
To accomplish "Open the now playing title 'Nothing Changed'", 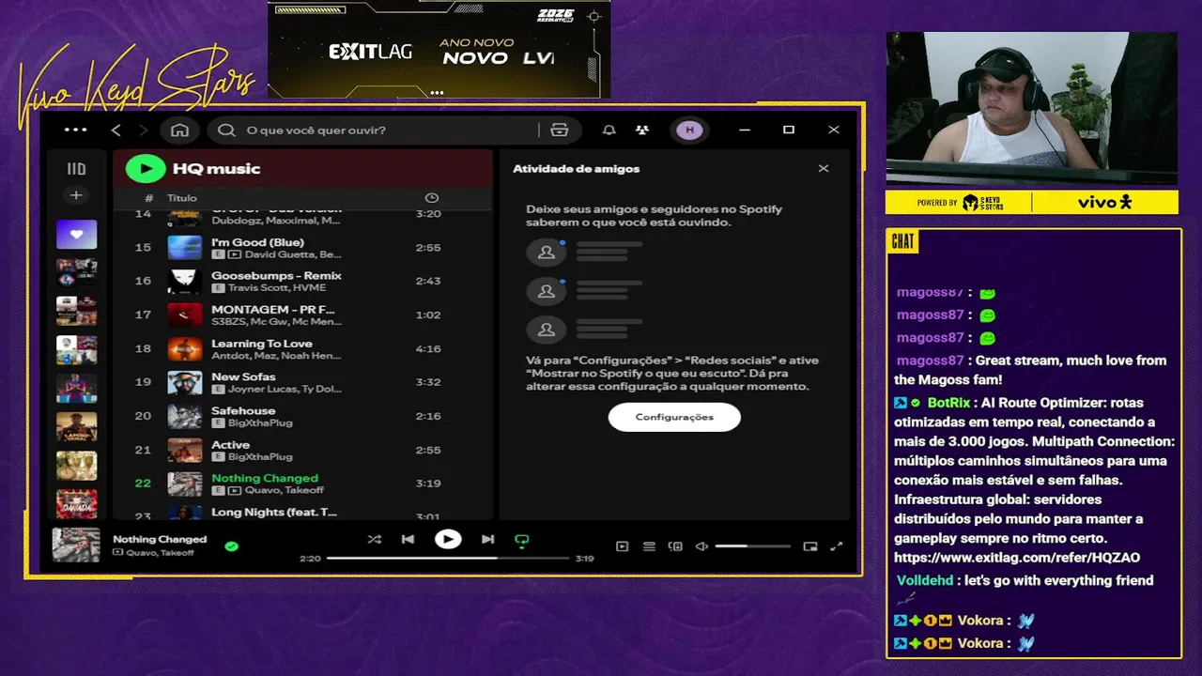I will (160, 539).
